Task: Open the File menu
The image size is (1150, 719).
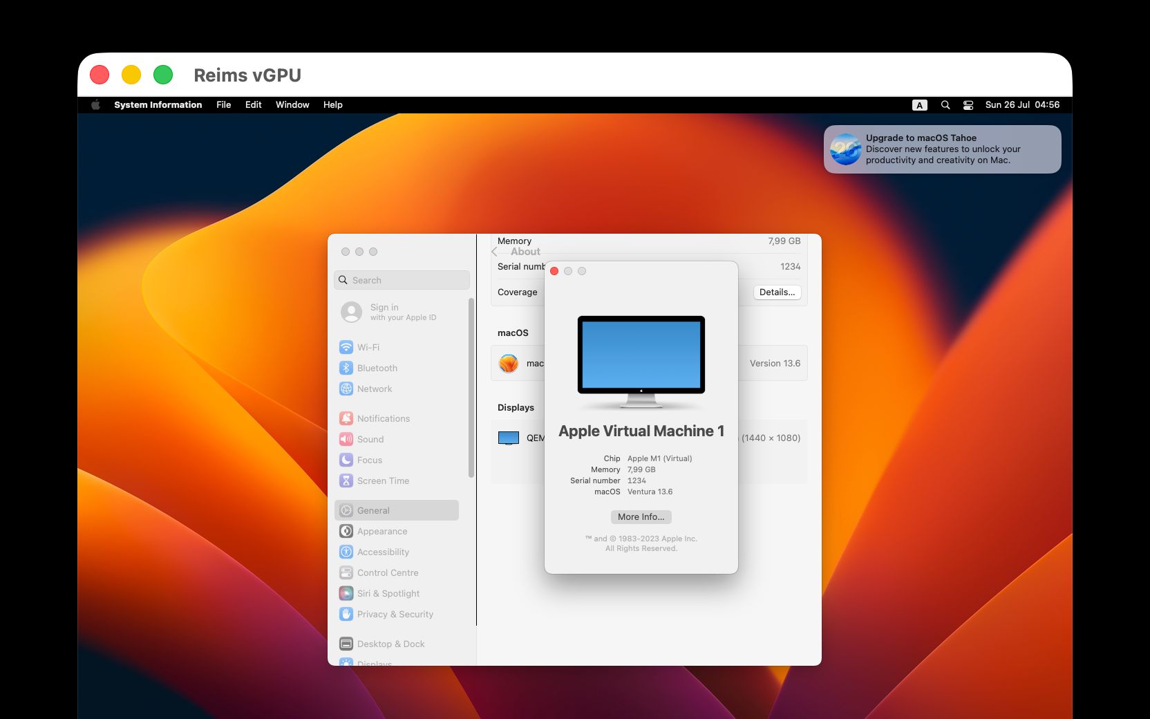Action: pos(224,105)
